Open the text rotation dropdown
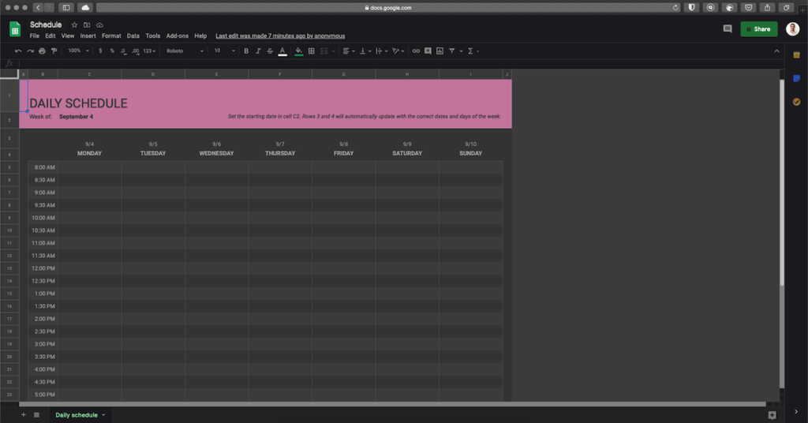The width and height of the screenshot is (808, 423). (x=398, y=51)
